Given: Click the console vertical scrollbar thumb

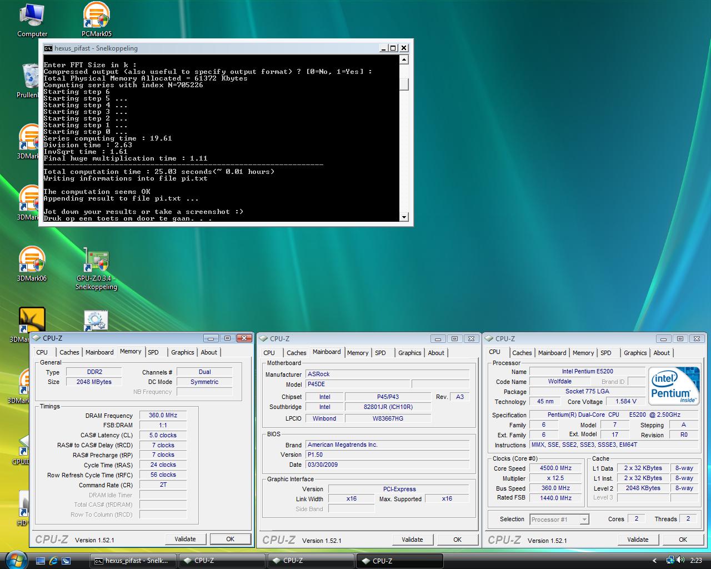Looking at the screenshot, I should click(x=404, y=84).
